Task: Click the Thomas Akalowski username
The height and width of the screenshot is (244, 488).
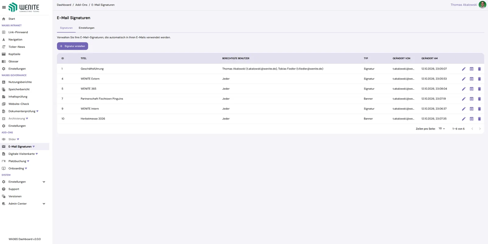Action: (x=464, y=5)
